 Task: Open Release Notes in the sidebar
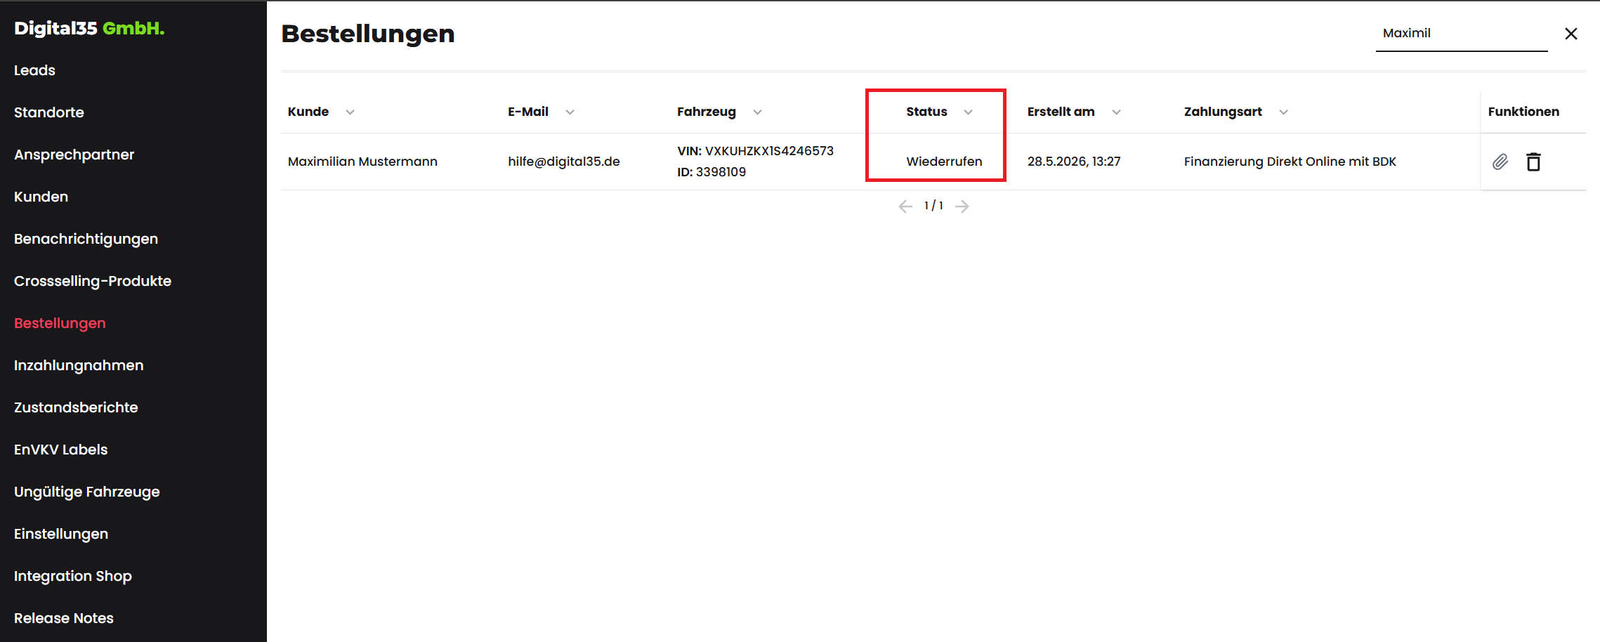point(64,618)
